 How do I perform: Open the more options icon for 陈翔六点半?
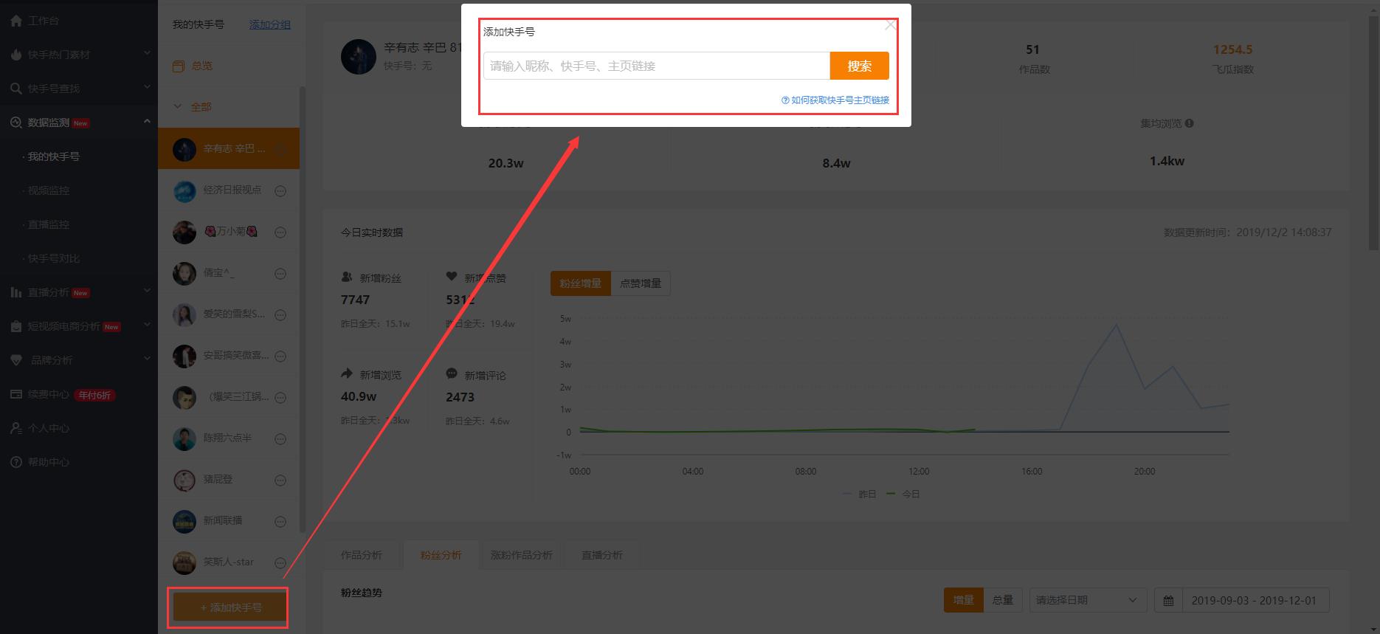click(280, 439)
